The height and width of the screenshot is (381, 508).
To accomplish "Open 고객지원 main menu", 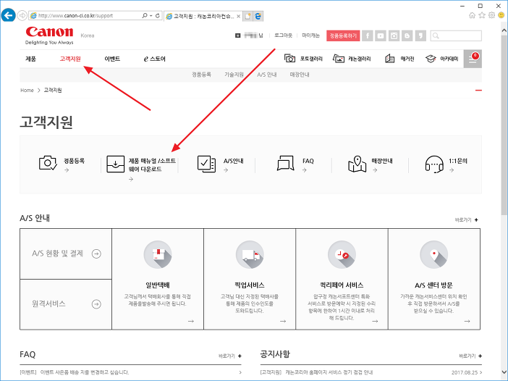I will pyautogui.click(x=70, y=59).
